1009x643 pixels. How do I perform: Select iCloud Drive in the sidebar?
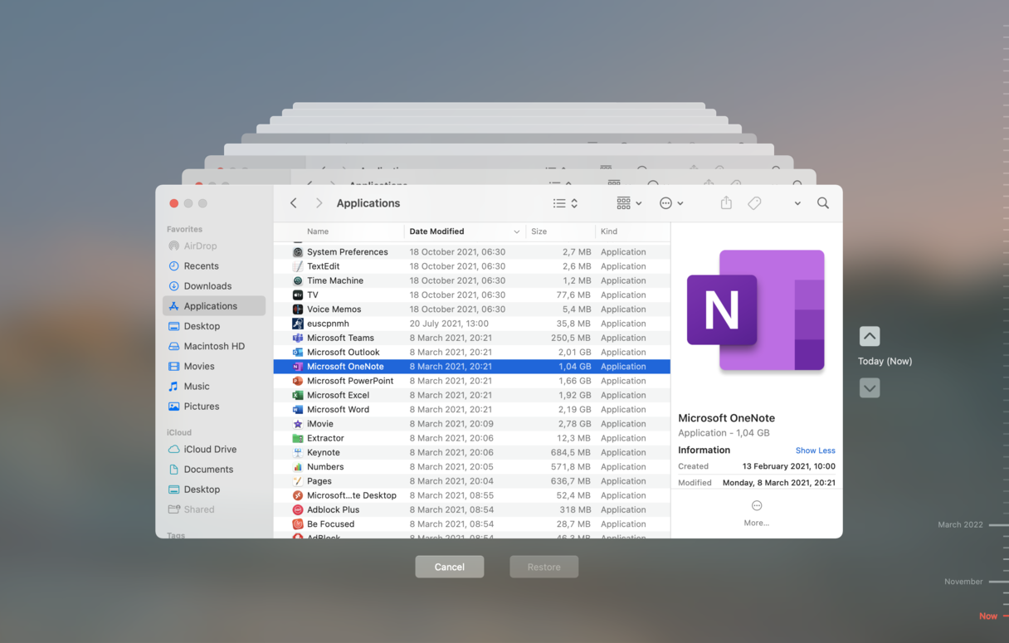(x=210, y=449)
